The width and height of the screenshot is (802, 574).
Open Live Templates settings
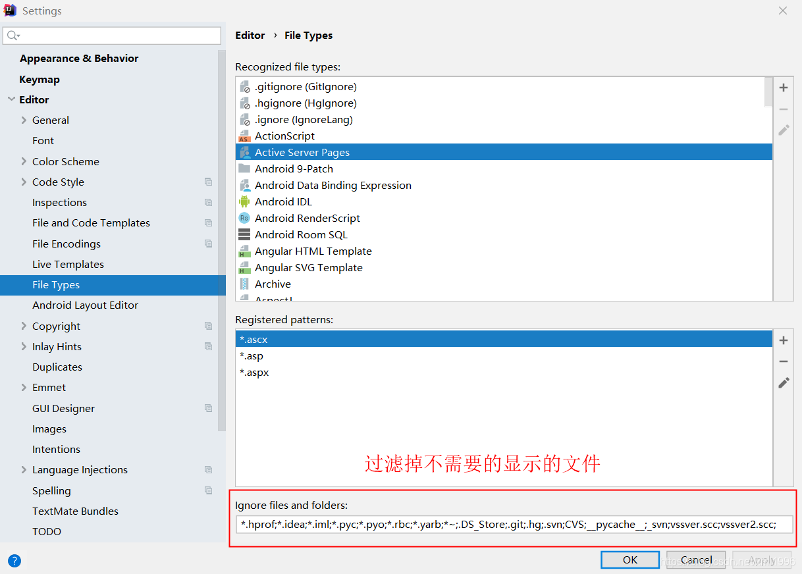(68, 264)
